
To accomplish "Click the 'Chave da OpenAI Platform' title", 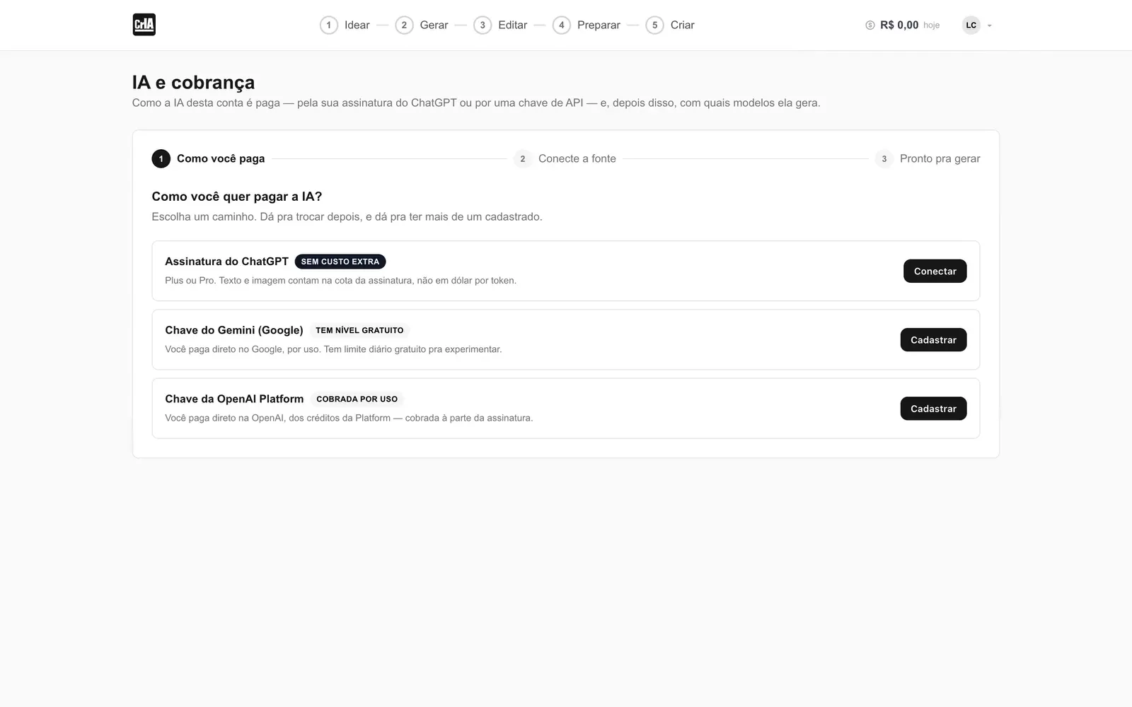I will click(234, 399).
